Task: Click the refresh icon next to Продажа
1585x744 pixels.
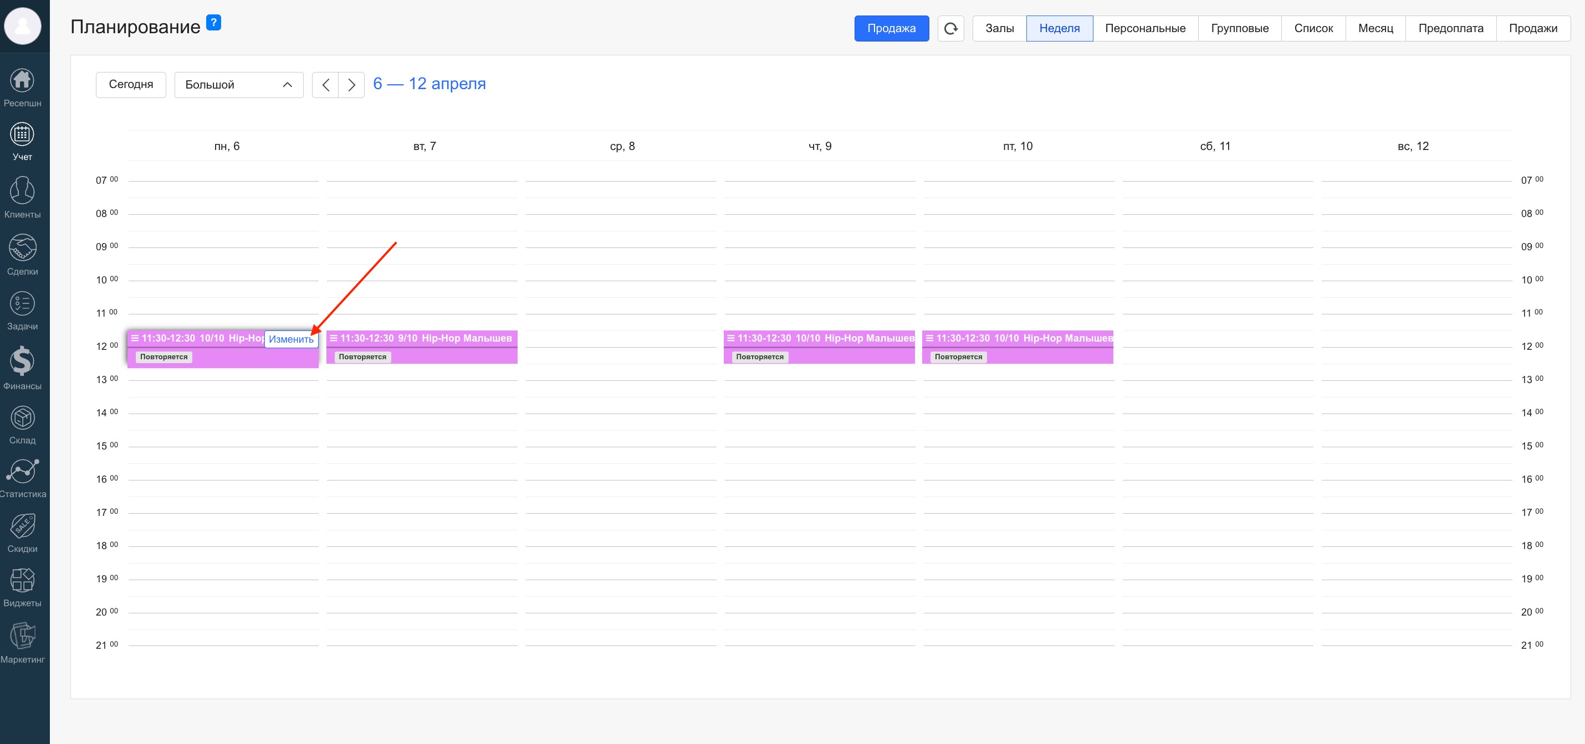Action: point(950,28)
